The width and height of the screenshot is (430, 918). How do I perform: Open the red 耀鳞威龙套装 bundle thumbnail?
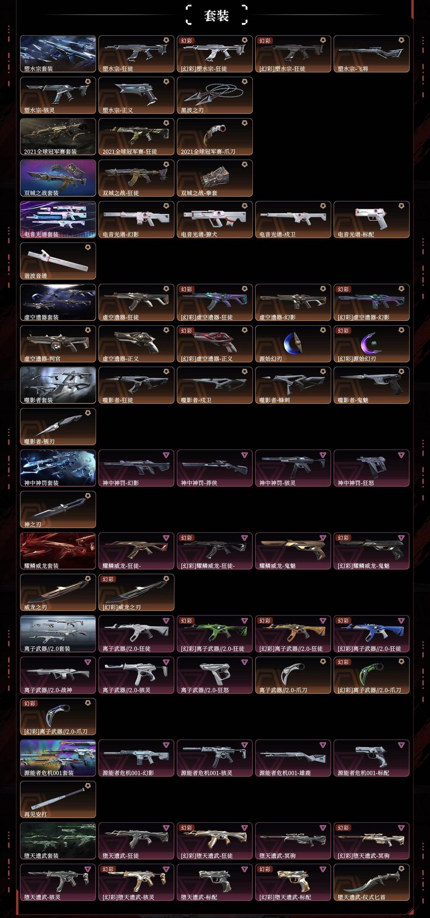(58, 551)
